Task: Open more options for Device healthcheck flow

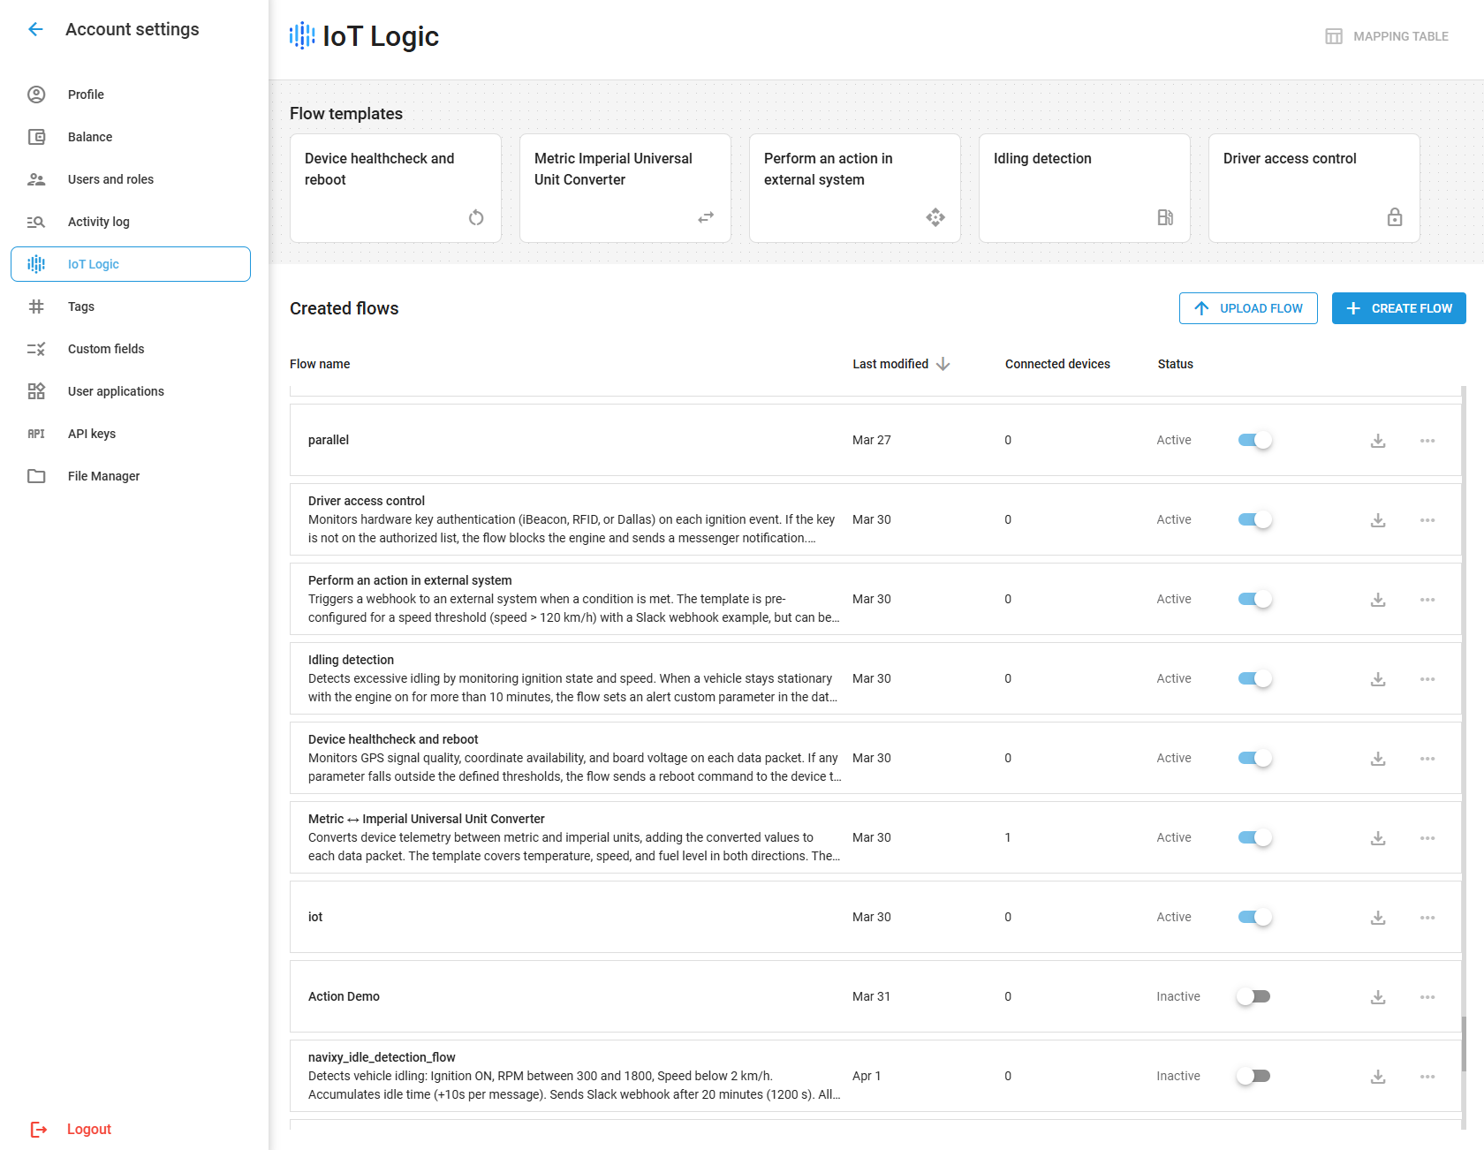Action: click(1427, 758)
